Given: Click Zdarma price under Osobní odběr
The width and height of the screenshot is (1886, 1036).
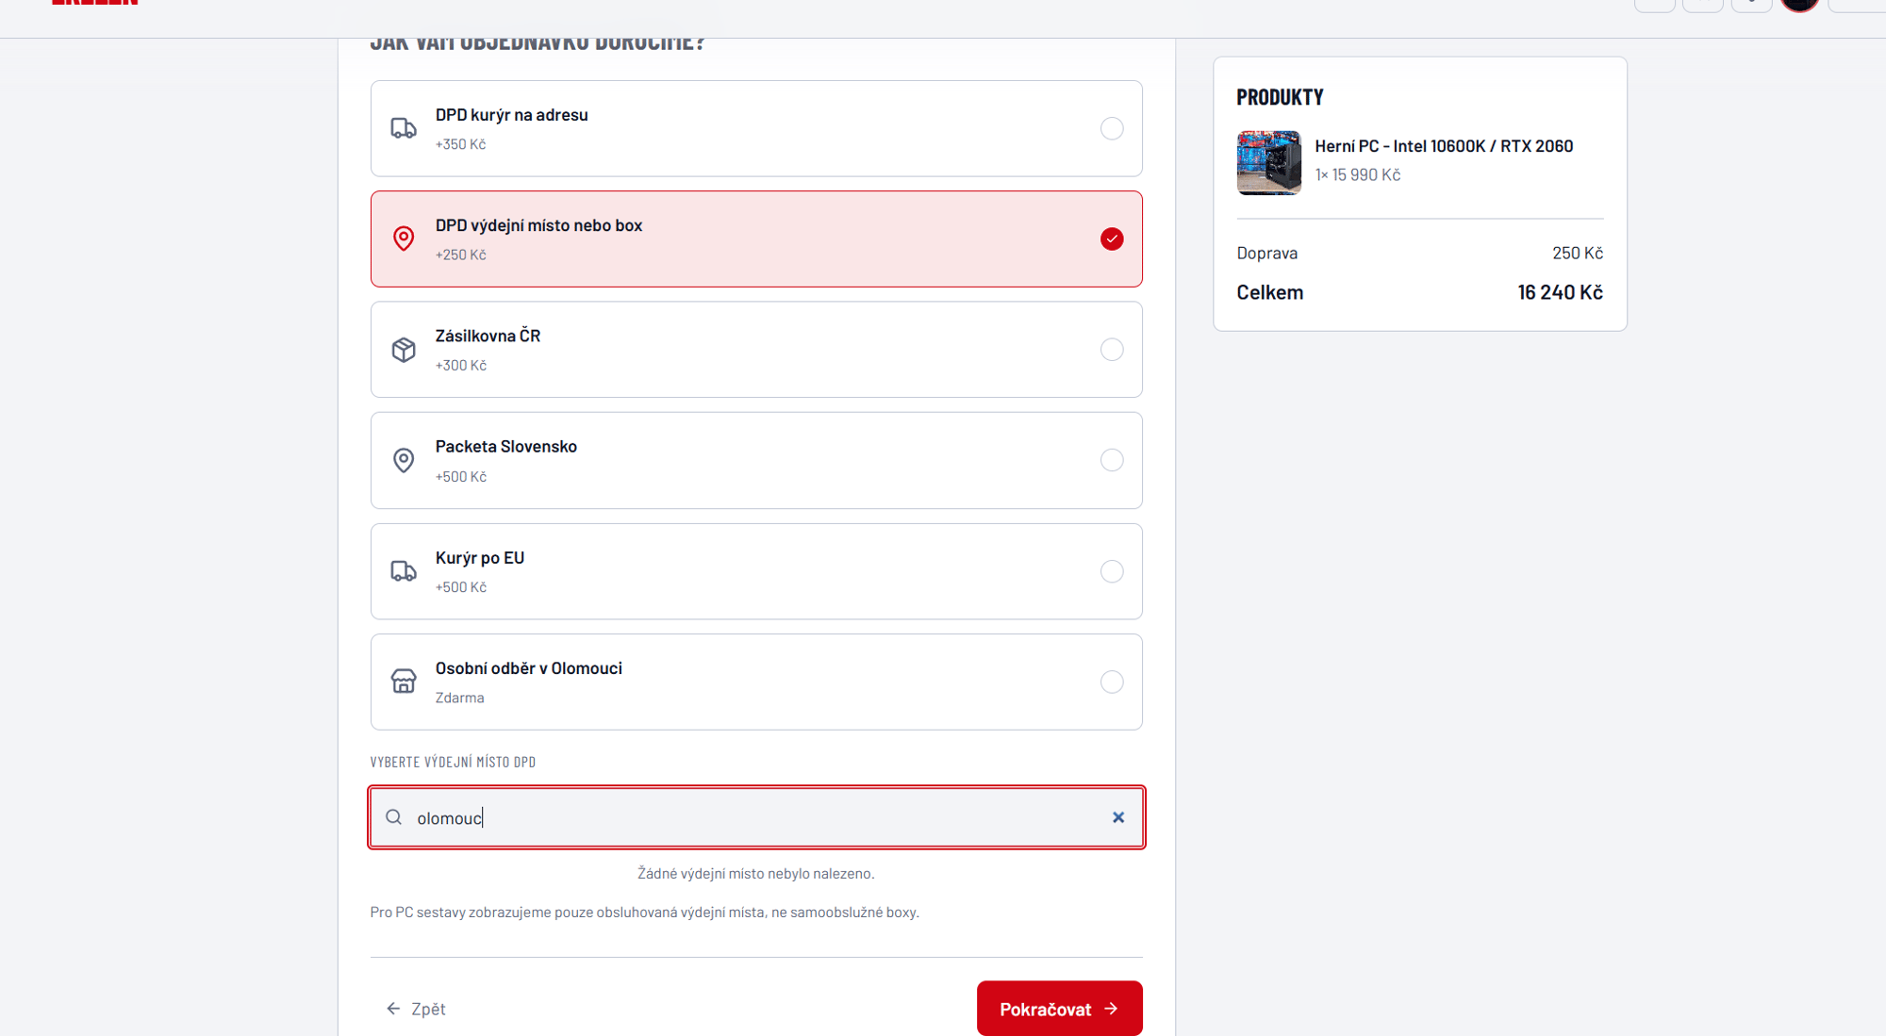Looking at the screenshot, I should (459, 698).
